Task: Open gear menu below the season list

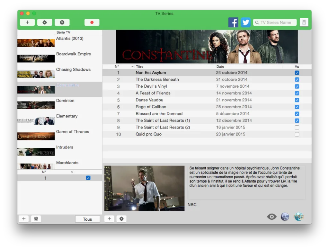Action: [36, 219]
